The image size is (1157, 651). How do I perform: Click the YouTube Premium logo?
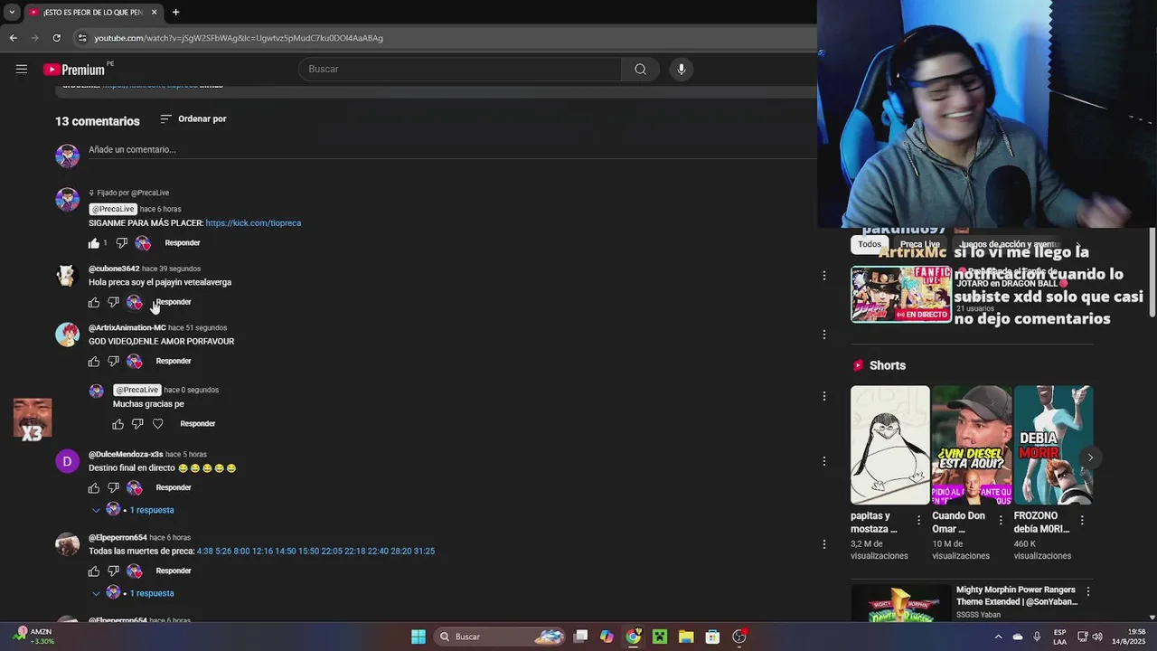point(76,70)
